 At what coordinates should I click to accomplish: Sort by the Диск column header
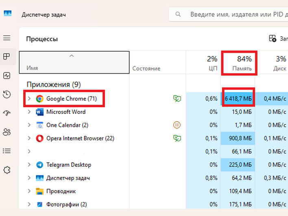pos(272,63)
